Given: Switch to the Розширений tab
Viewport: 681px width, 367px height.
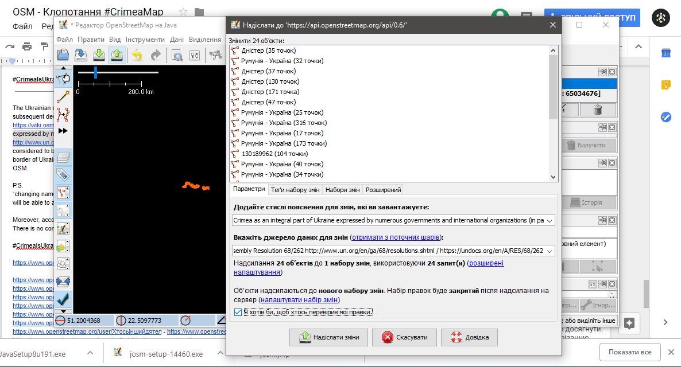Looking at the screenshot, I should [x=383, y=190].
